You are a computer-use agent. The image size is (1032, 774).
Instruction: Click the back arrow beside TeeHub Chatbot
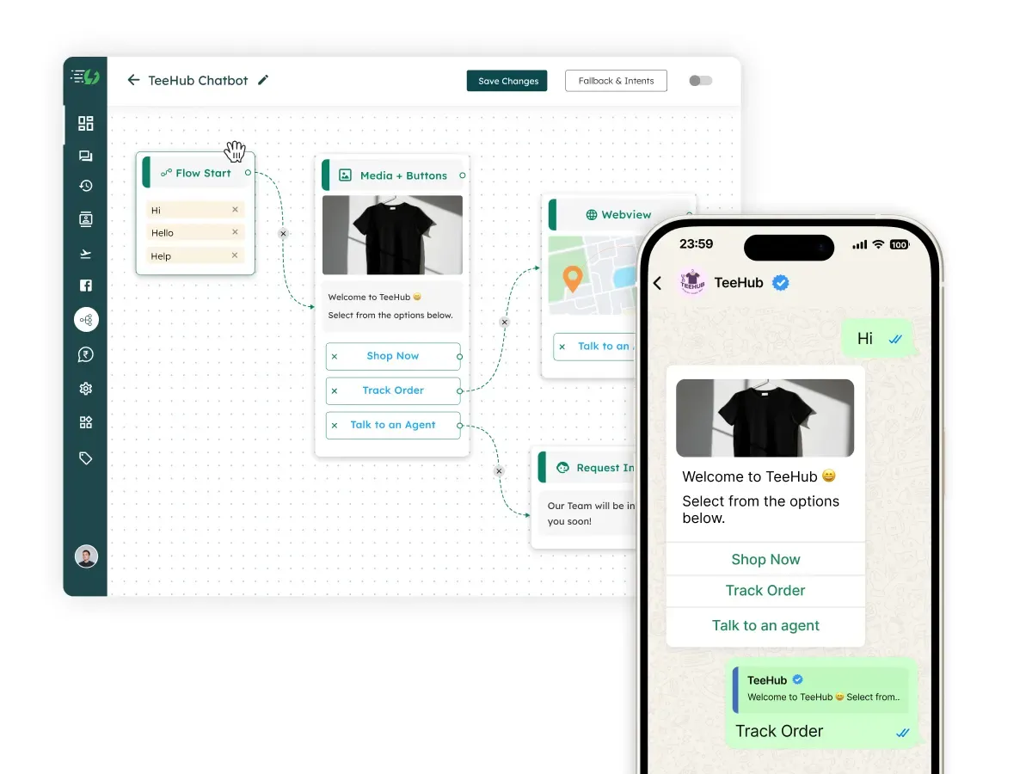point(133,80)
